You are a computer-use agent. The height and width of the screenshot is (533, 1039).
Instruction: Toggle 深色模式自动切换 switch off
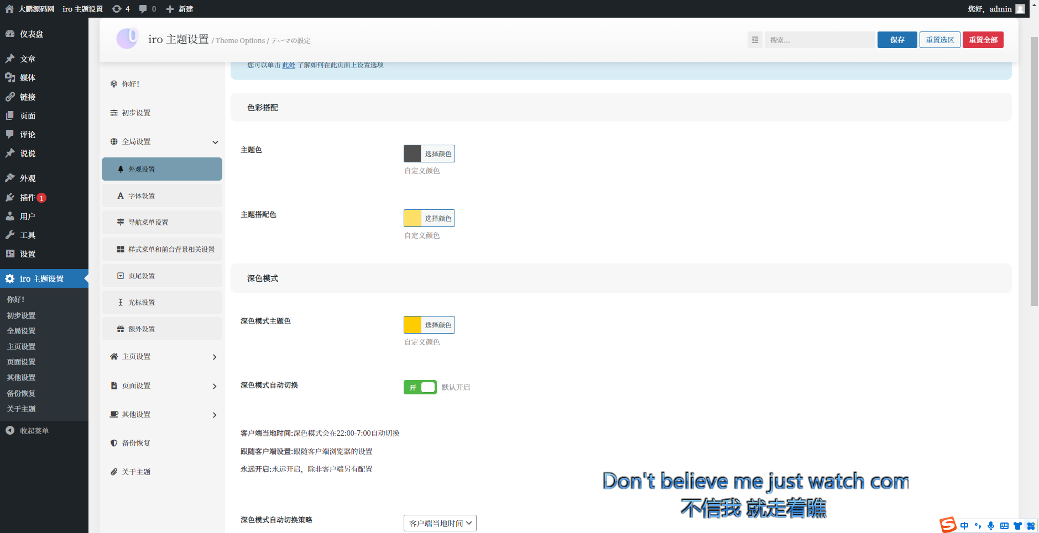420,387
